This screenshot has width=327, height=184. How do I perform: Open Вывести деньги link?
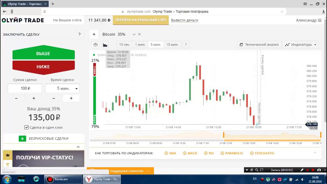[185, 20]
